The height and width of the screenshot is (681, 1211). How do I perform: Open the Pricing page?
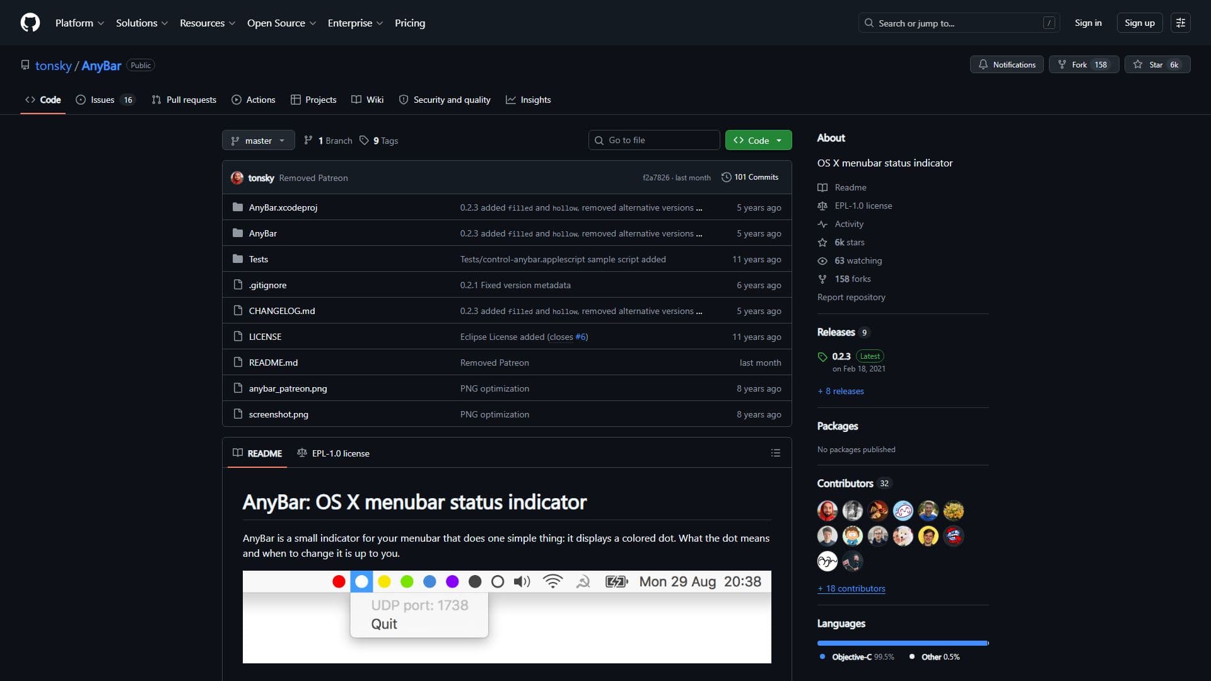click(410, 23)
